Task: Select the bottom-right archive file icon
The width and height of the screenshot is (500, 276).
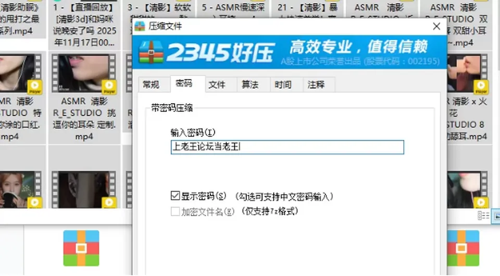Action: 463,248
